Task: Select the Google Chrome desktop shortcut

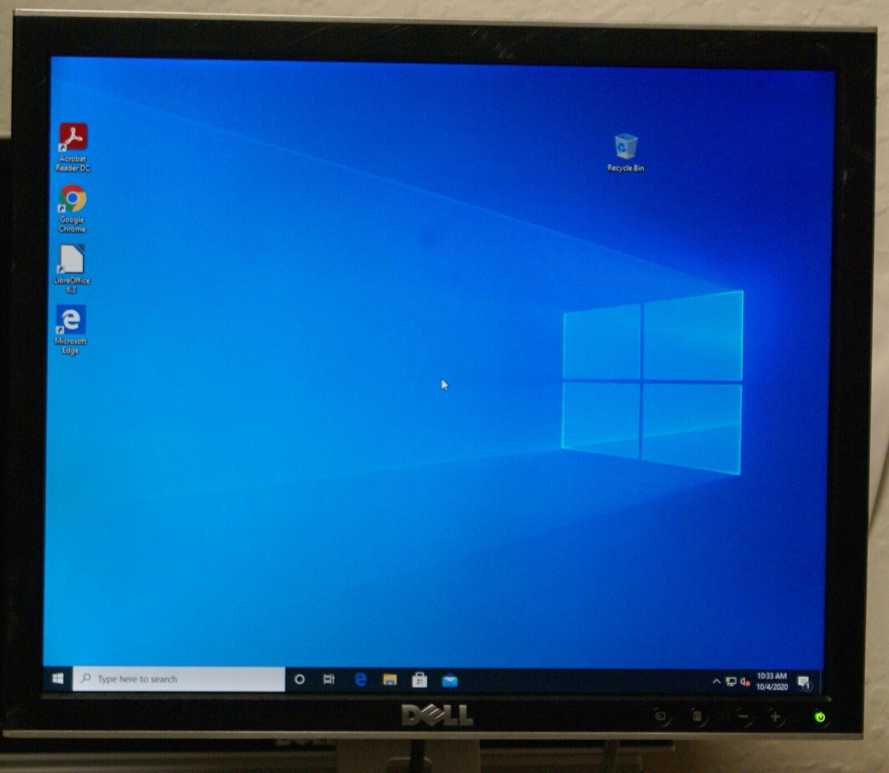Action: pos(72,209)
